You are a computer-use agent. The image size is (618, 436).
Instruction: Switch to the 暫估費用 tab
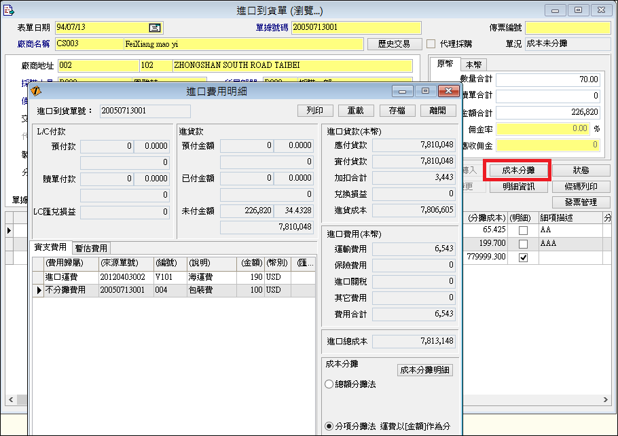pos(91,249)
